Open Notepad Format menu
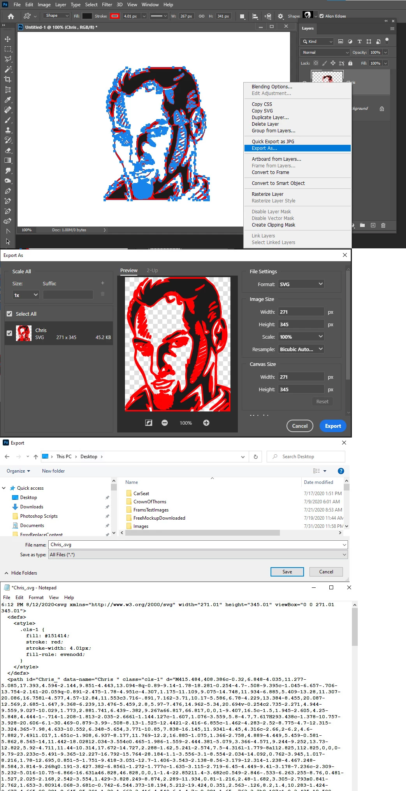This screenshot has width=406, height=791. (36, 598)
